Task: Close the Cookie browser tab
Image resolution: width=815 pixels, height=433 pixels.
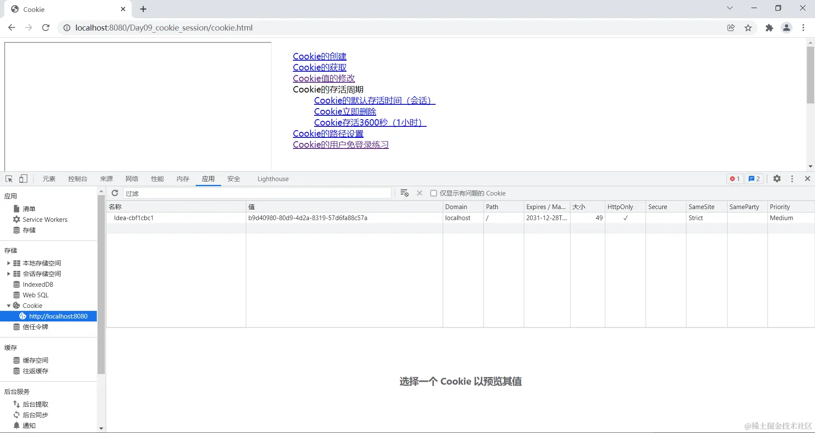Action: (x=123, y=9)
